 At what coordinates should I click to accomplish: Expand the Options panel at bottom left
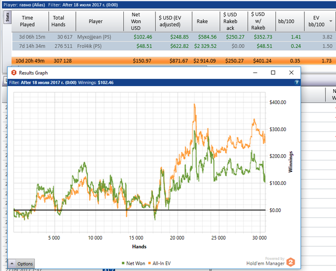[21, 264]
